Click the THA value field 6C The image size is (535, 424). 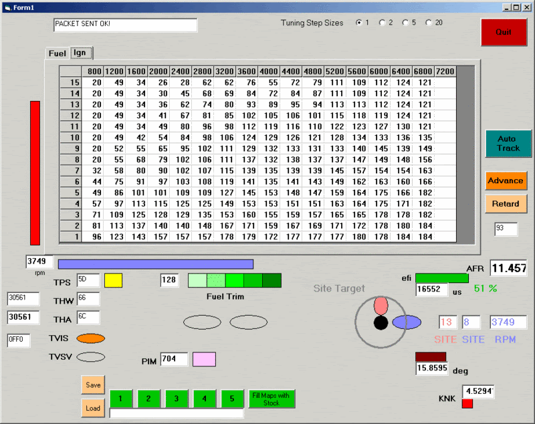pos(88,317)
